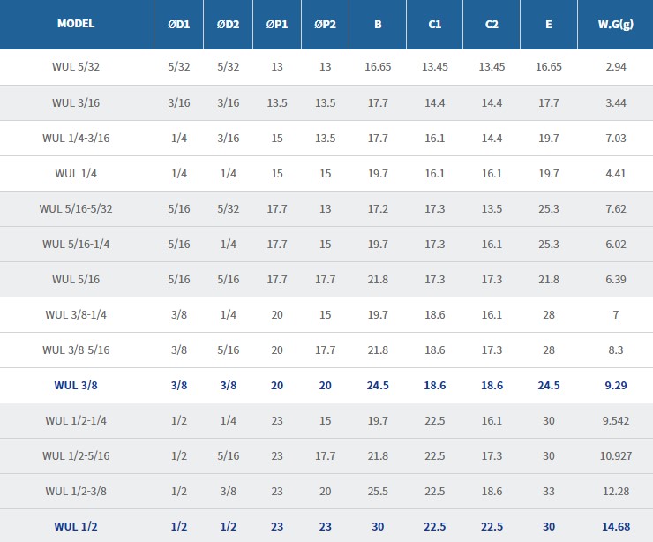The width and height of the screenshot is (653, 542).
Task: Select the WUL 5/32 model row
Action: (76, 67)
